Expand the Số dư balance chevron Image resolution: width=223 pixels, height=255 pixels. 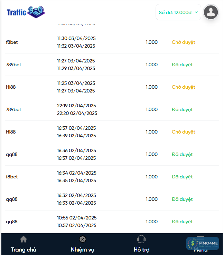click(x=196, y=12)
